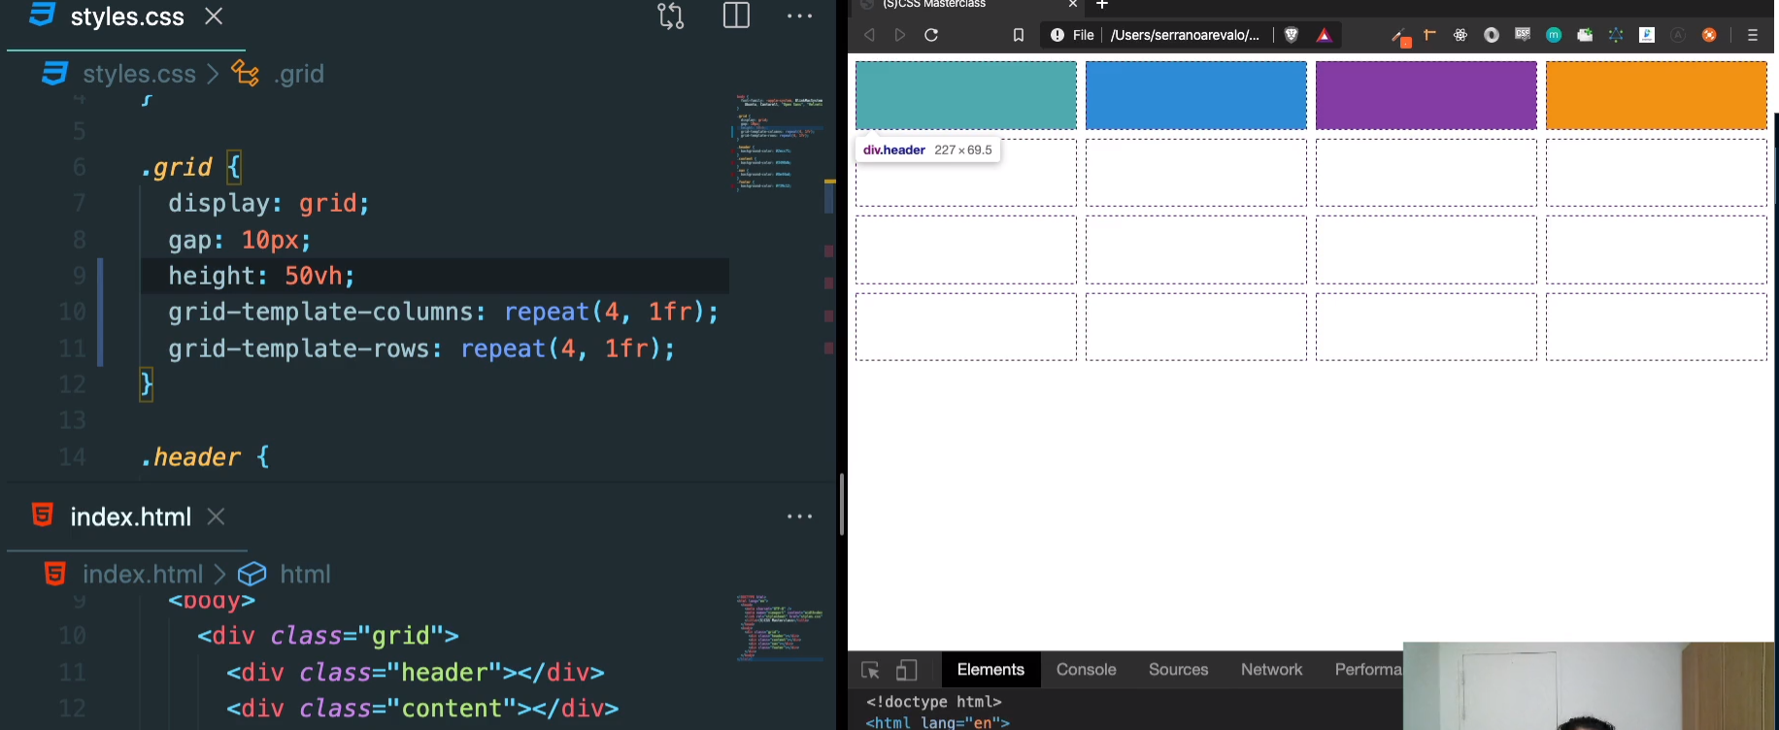Reload the page in the browser
The image size is (1779, 730).
[x=931, y=35]
